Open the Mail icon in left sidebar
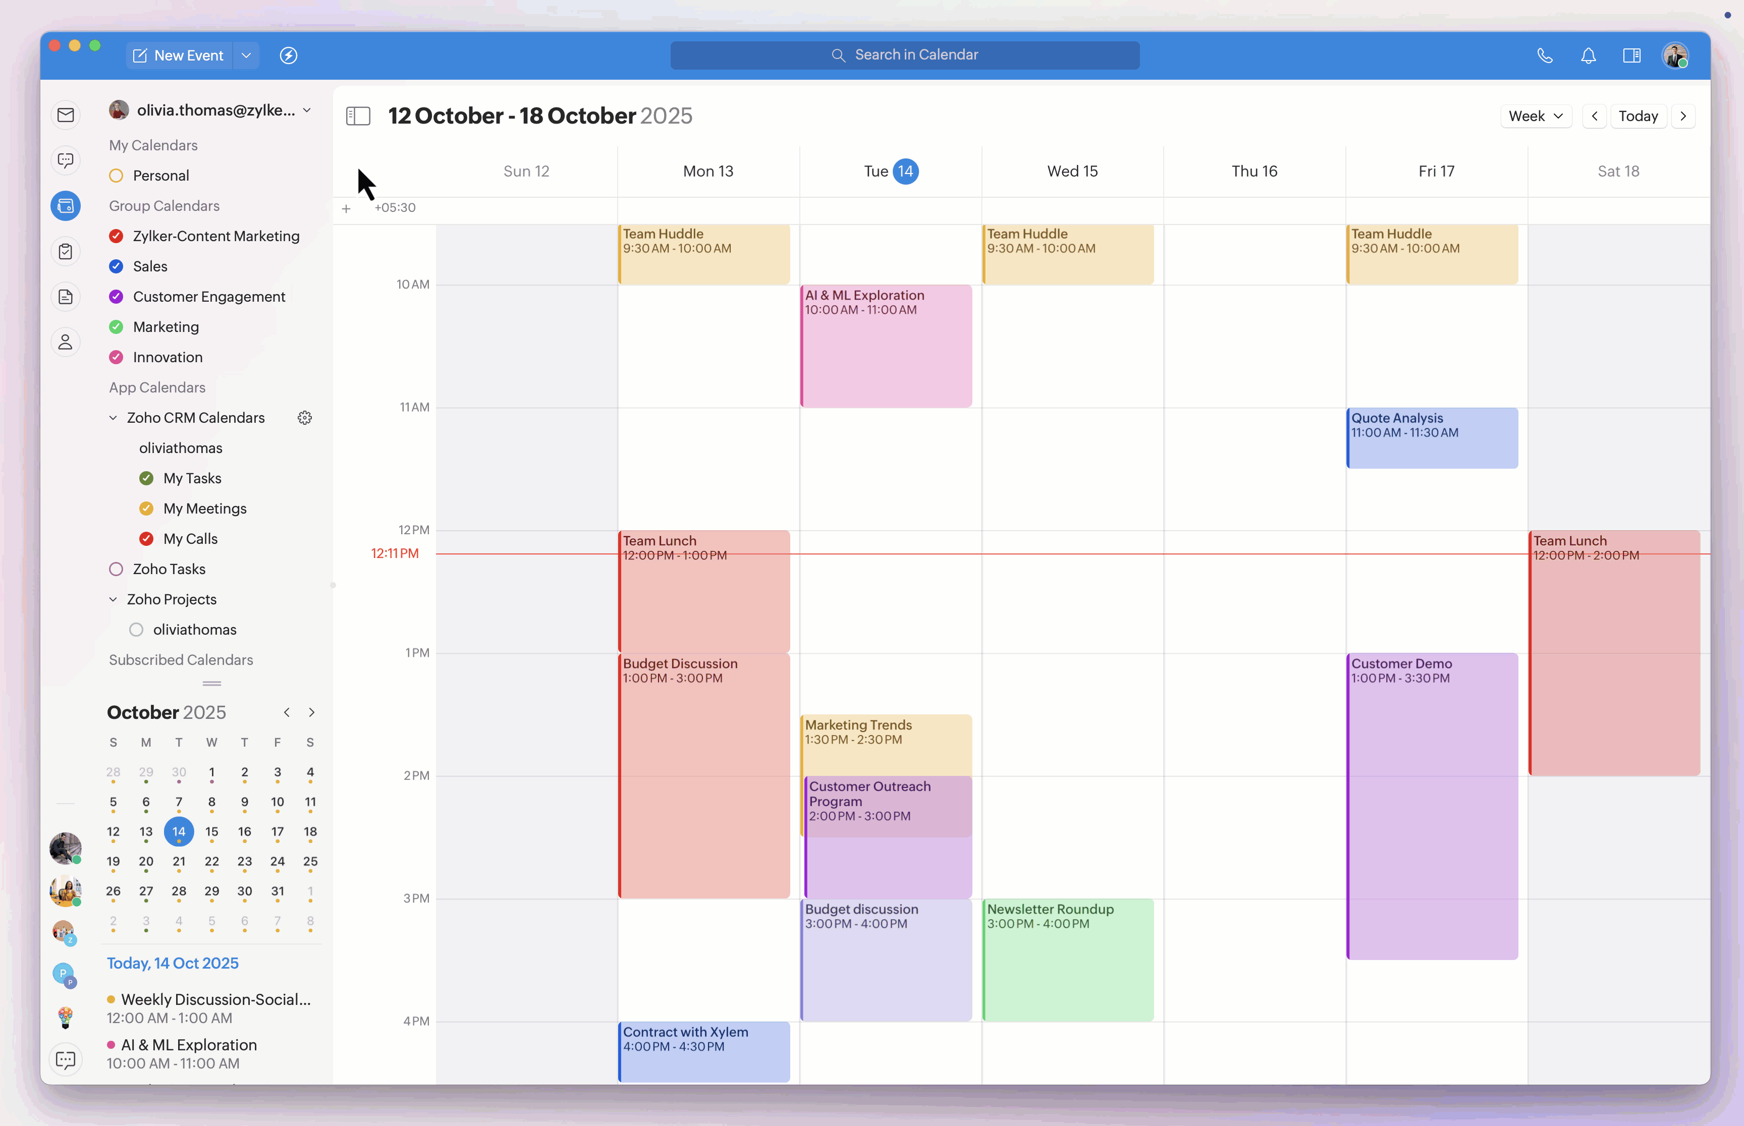The width and height of the screenshot is (1744, 1126). 66,115
